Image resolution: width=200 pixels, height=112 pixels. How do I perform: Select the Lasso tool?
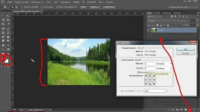pyautogui.click(x=3, y=20)
